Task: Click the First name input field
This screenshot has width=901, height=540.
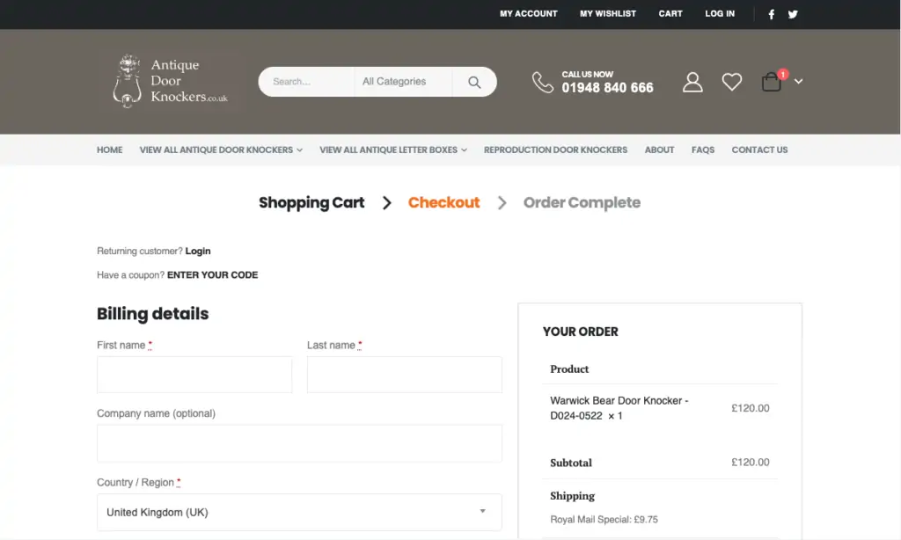Action: (194, 375)
